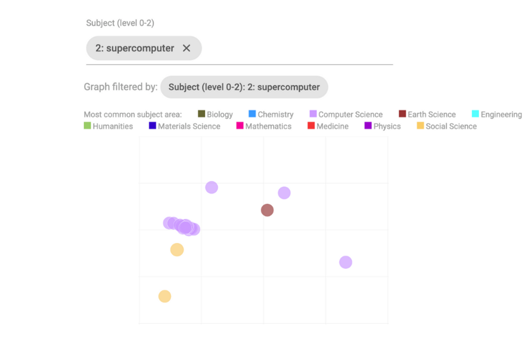
Task: Select the Medicine legend swatch
Action: (x=311, y=126)
